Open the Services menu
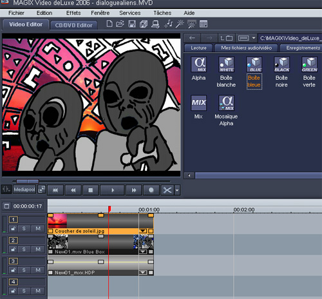This screenshot has width=322, height=299. coord(130,13)
